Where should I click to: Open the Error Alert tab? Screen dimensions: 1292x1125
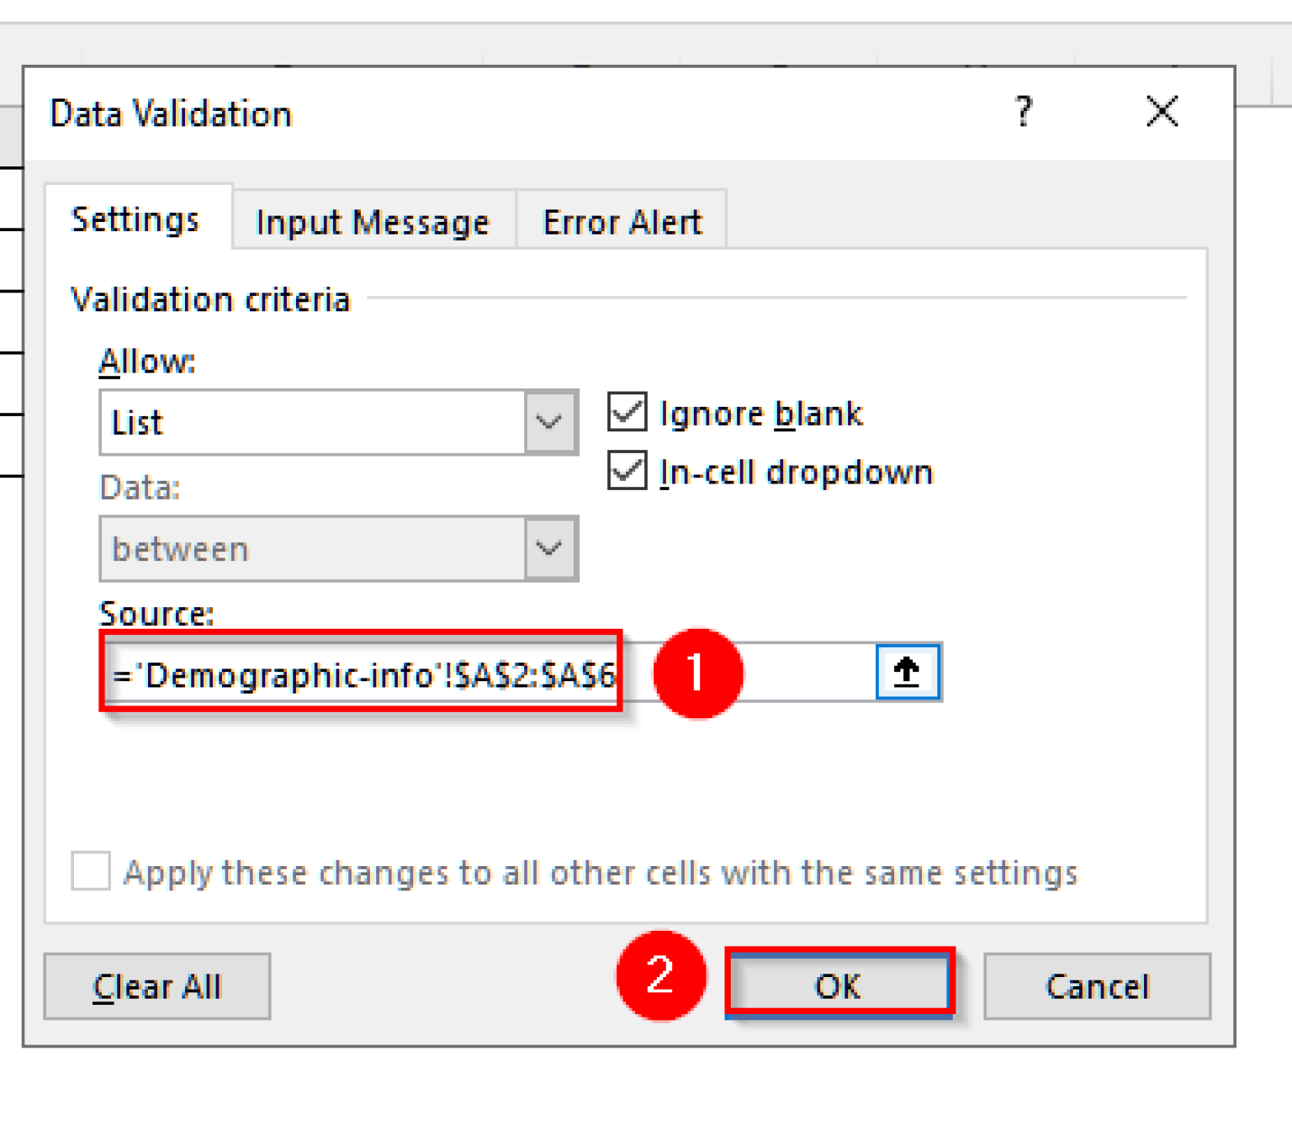622,220
